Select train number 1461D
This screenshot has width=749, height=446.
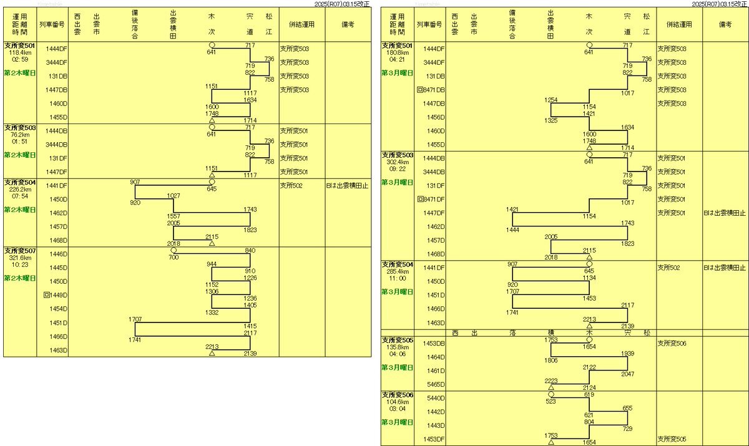click(434, 371)
